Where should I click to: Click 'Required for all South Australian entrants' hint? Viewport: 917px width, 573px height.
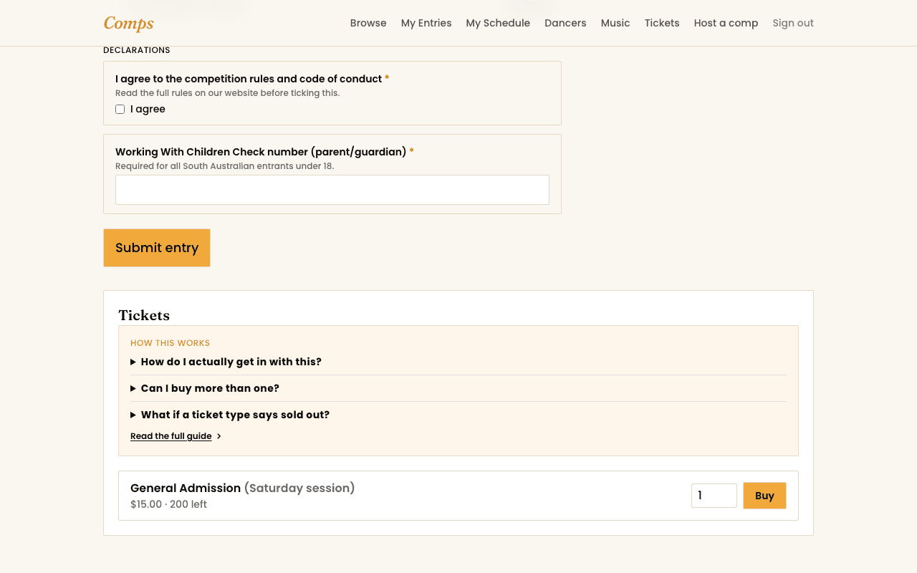[x=224, y=166]
